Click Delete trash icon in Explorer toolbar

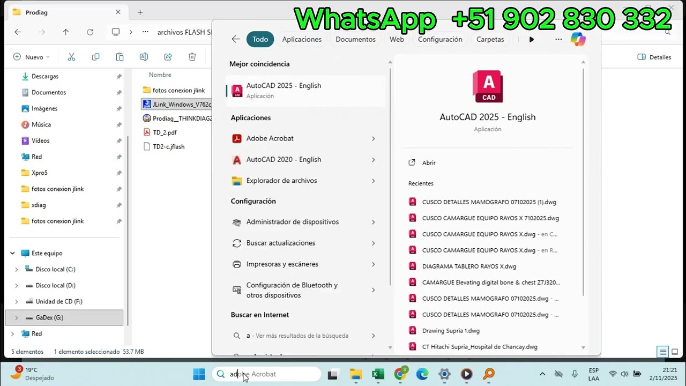coord(192,57)
